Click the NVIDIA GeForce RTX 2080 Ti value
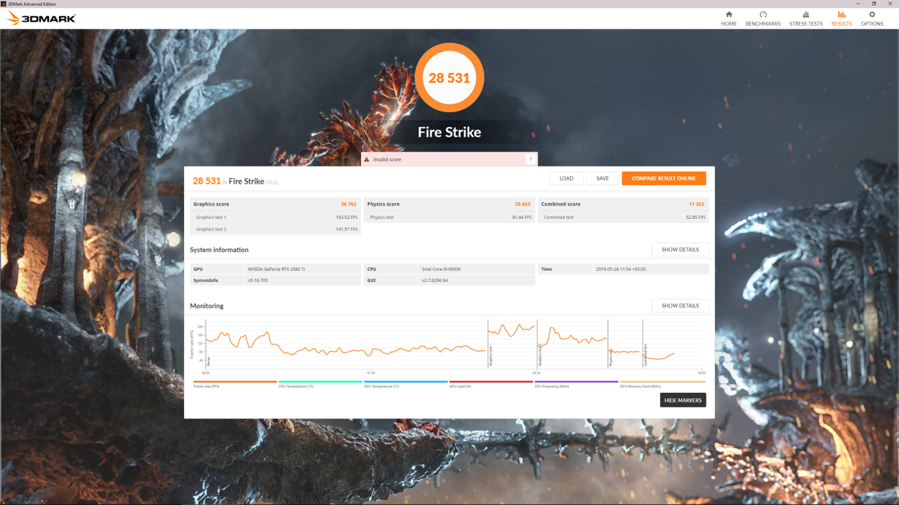Viewport: 899px width, 505px height. (276, 269)
